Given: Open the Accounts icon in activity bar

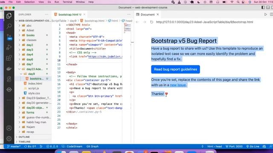Looking at the screenshot, I should tap(9, 128).
